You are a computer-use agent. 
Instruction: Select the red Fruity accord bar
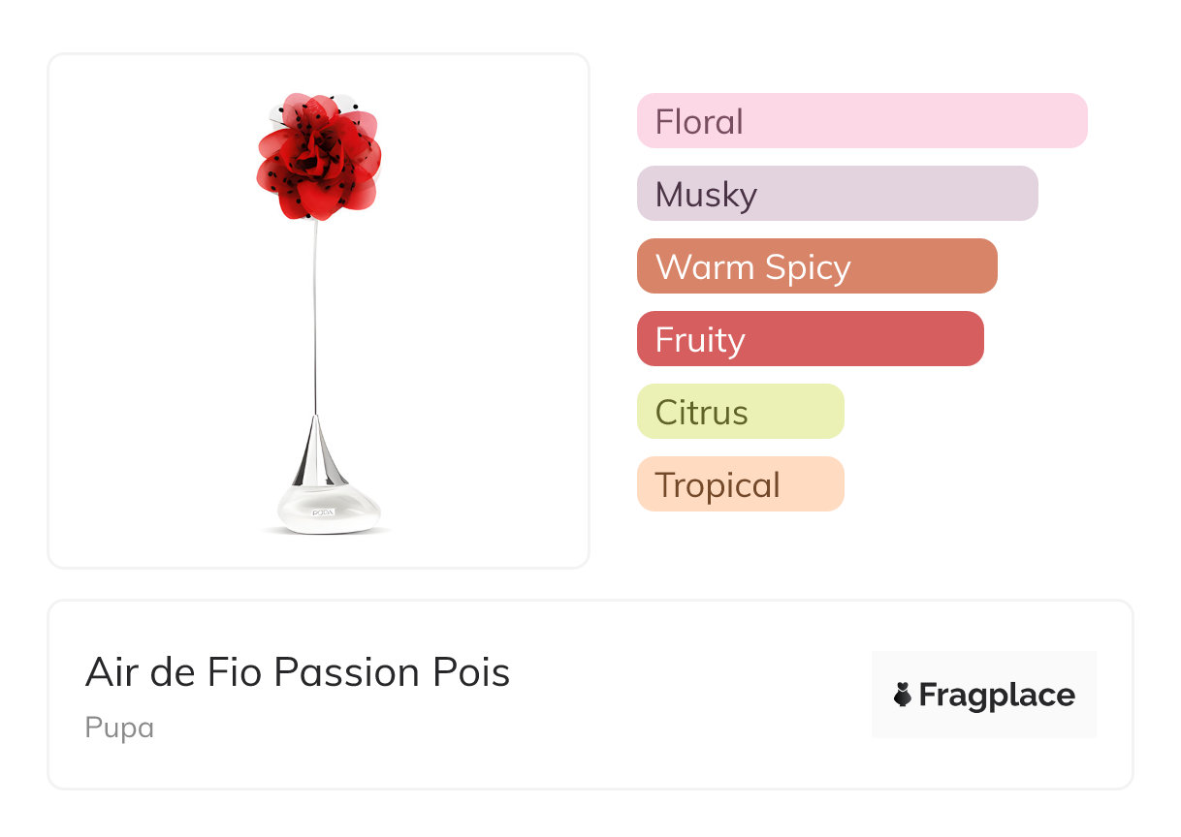tap(810, 339)
